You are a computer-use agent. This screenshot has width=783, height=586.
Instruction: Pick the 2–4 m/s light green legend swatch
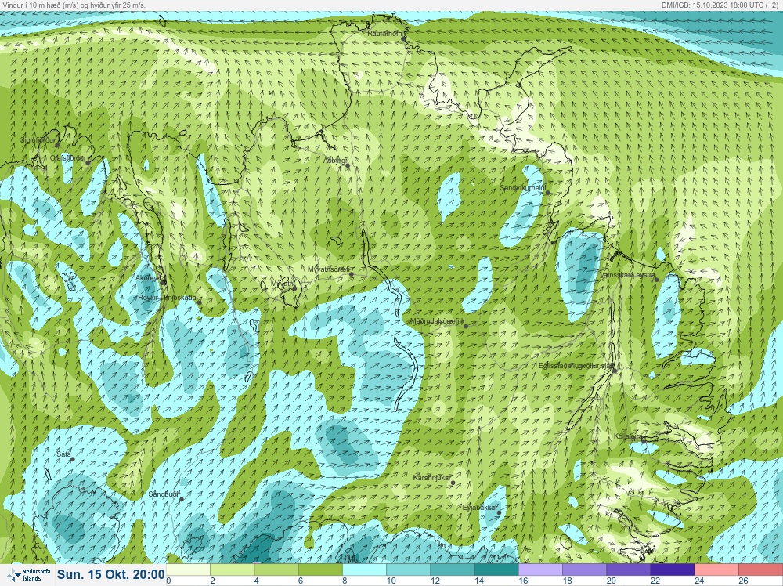(233, 570)
